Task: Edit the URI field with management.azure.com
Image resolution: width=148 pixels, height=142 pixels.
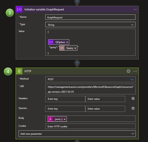Action: [90, 89]
